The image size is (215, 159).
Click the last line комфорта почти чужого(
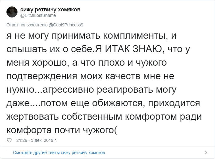[61, 129]
